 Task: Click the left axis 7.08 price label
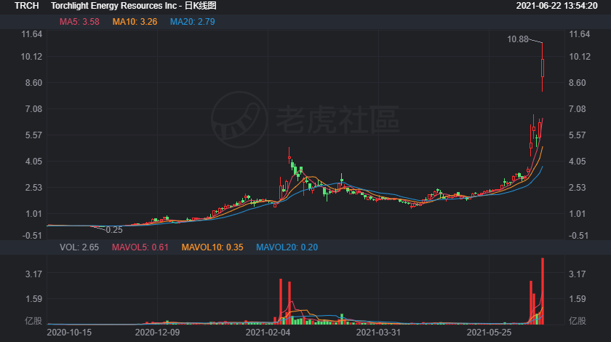(x=33, y=109)
